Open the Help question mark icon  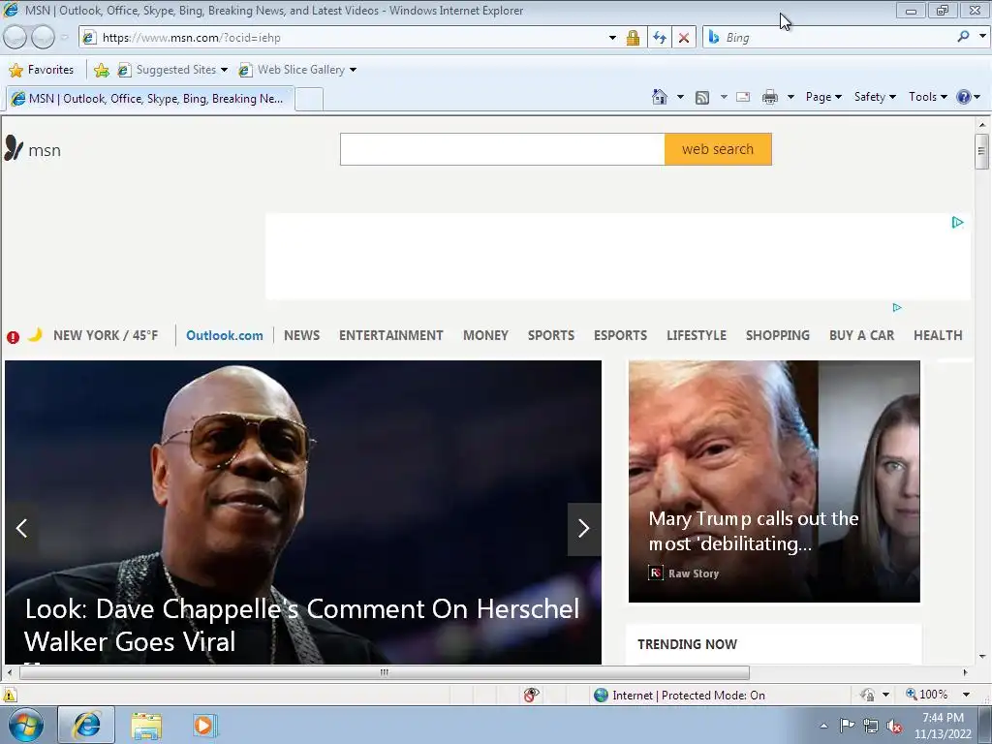click(963, 97)
